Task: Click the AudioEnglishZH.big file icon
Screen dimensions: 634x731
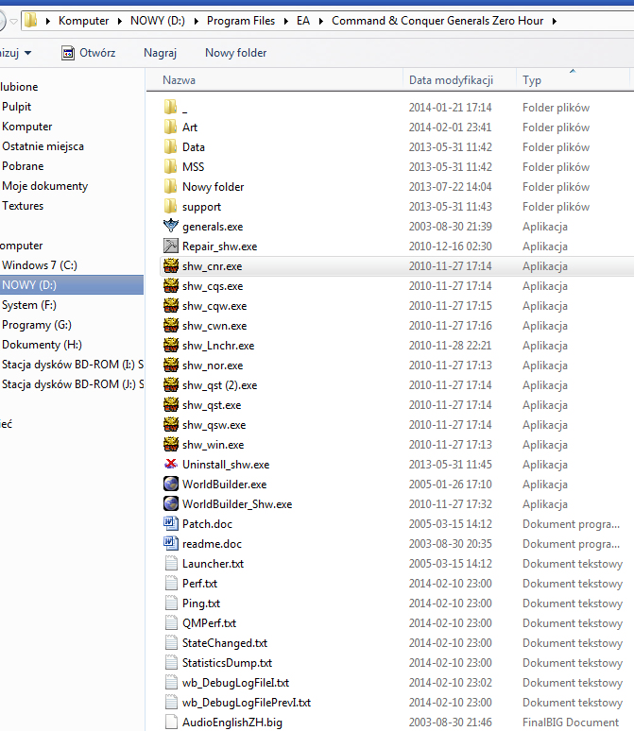Action: [170, 722]
